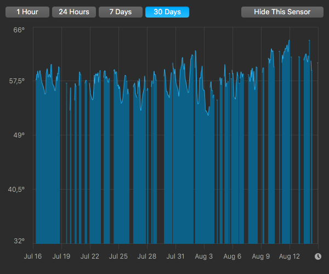Click the Jul 19 date label
This screenshot has width=329, height=274.
pos(61,256)
